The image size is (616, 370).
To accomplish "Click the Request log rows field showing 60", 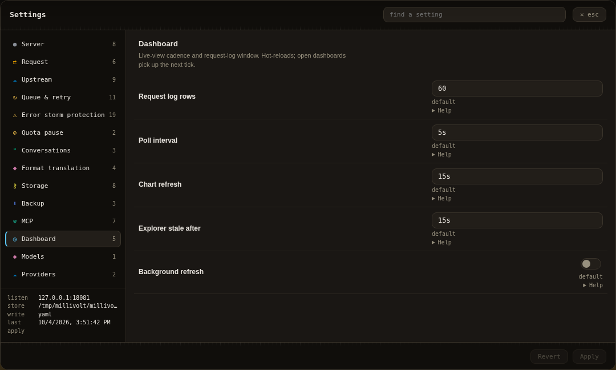I will click(x=517, y=89).
